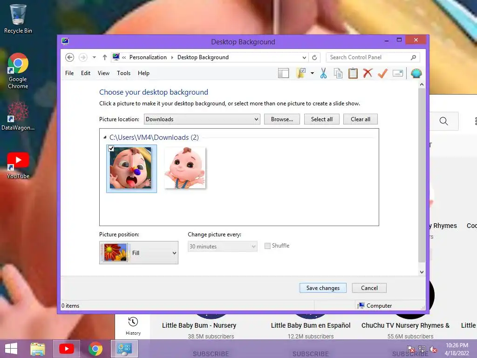Click the Refresh button in address bar
This screenshot has height=358, width=477.
pyautogui.click(x=314, y=57)
